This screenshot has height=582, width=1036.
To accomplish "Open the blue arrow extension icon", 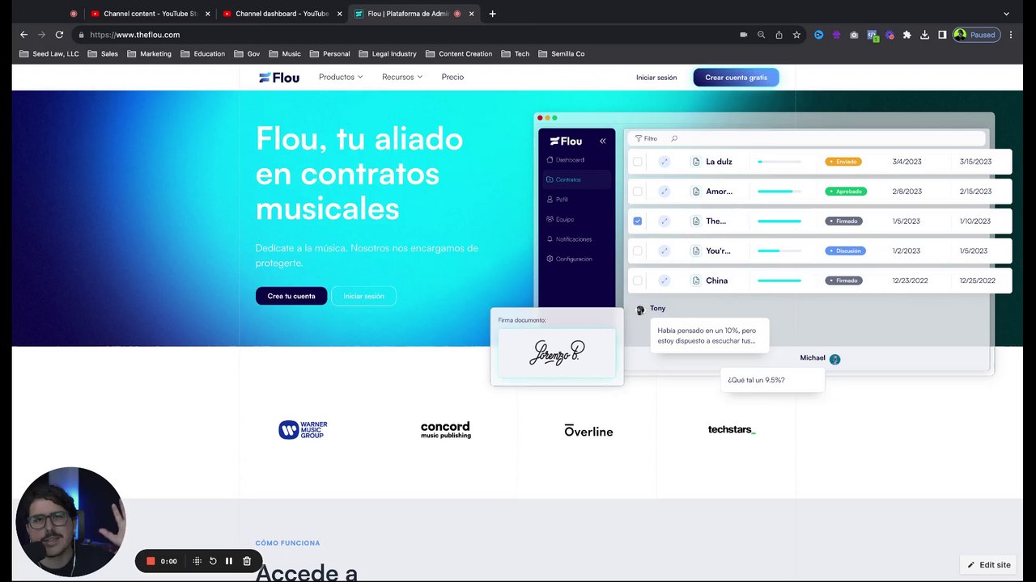I will pyautogui.click(x=818, y=35).
